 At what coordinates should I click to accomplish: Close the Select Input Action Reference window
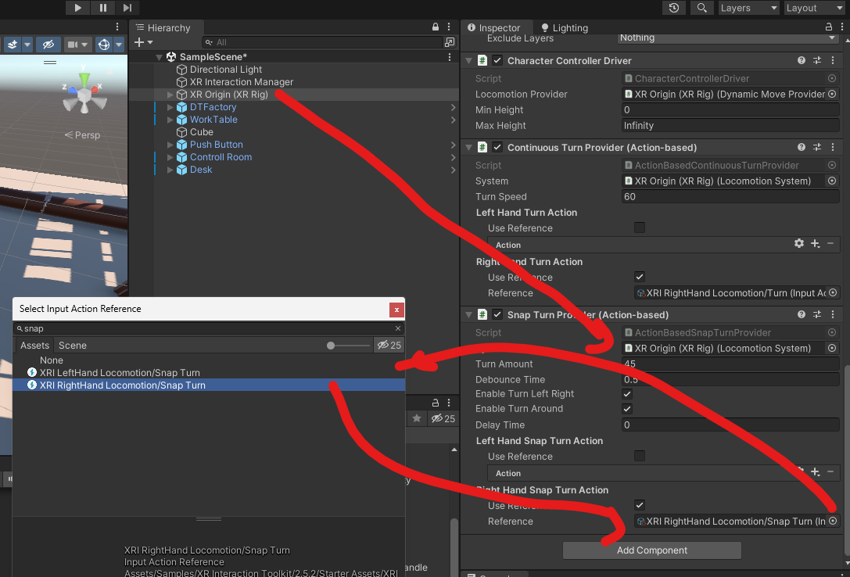pos(396,310)
